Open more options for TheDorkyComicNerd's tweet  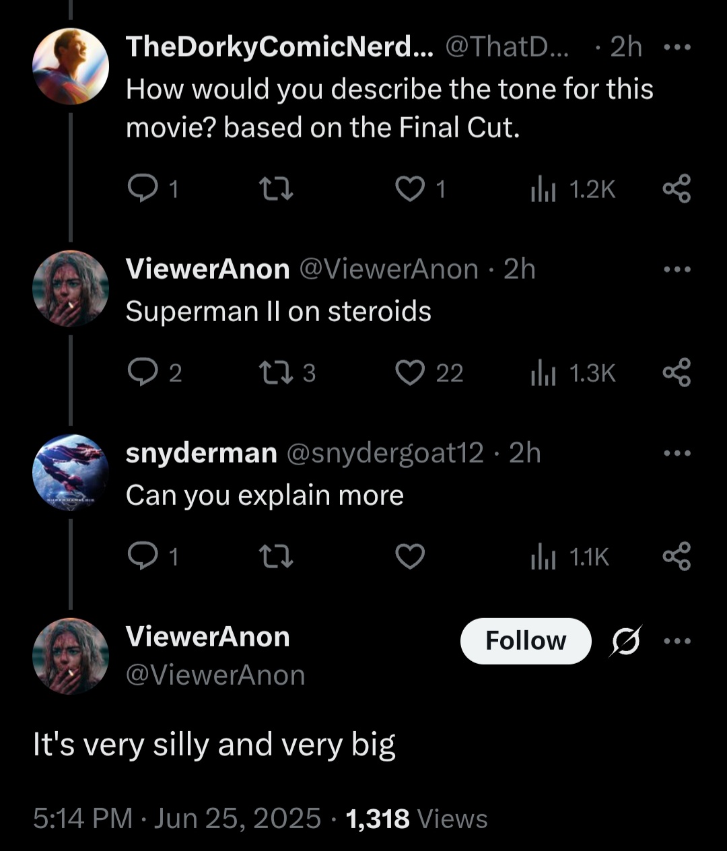[677, 48]
